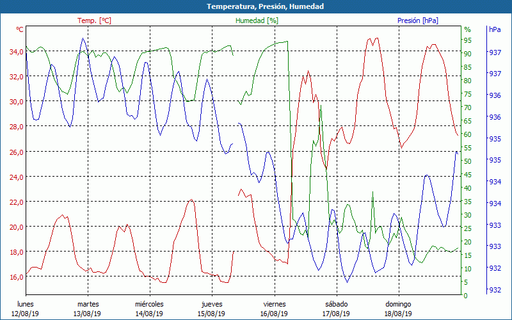The image size is (512, 320).
Task: Click the '34,0' temperature axis value
Action: tap(17, 52)
